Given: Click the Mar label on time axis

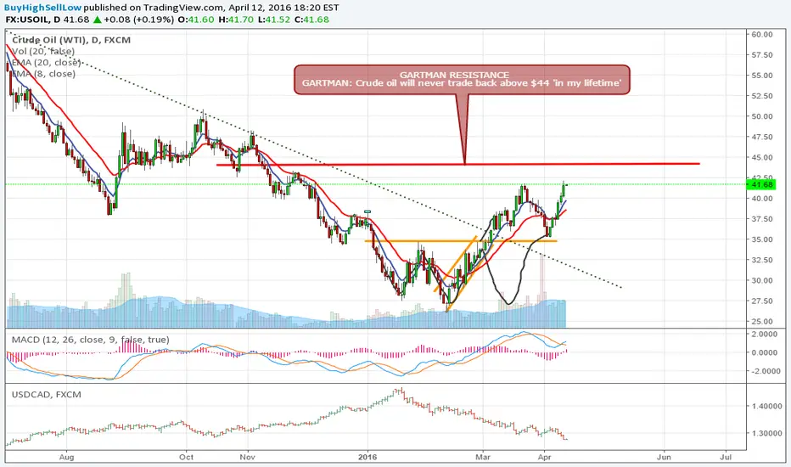Looking at the screenshot, I should point(483,457).
